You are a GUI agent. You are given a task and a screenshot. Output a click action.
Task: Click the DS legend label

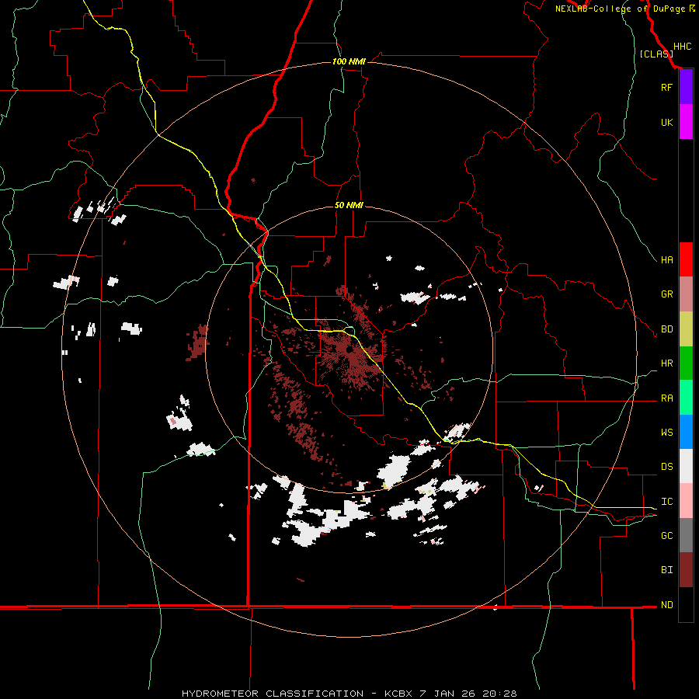click(x=666, y=467)
